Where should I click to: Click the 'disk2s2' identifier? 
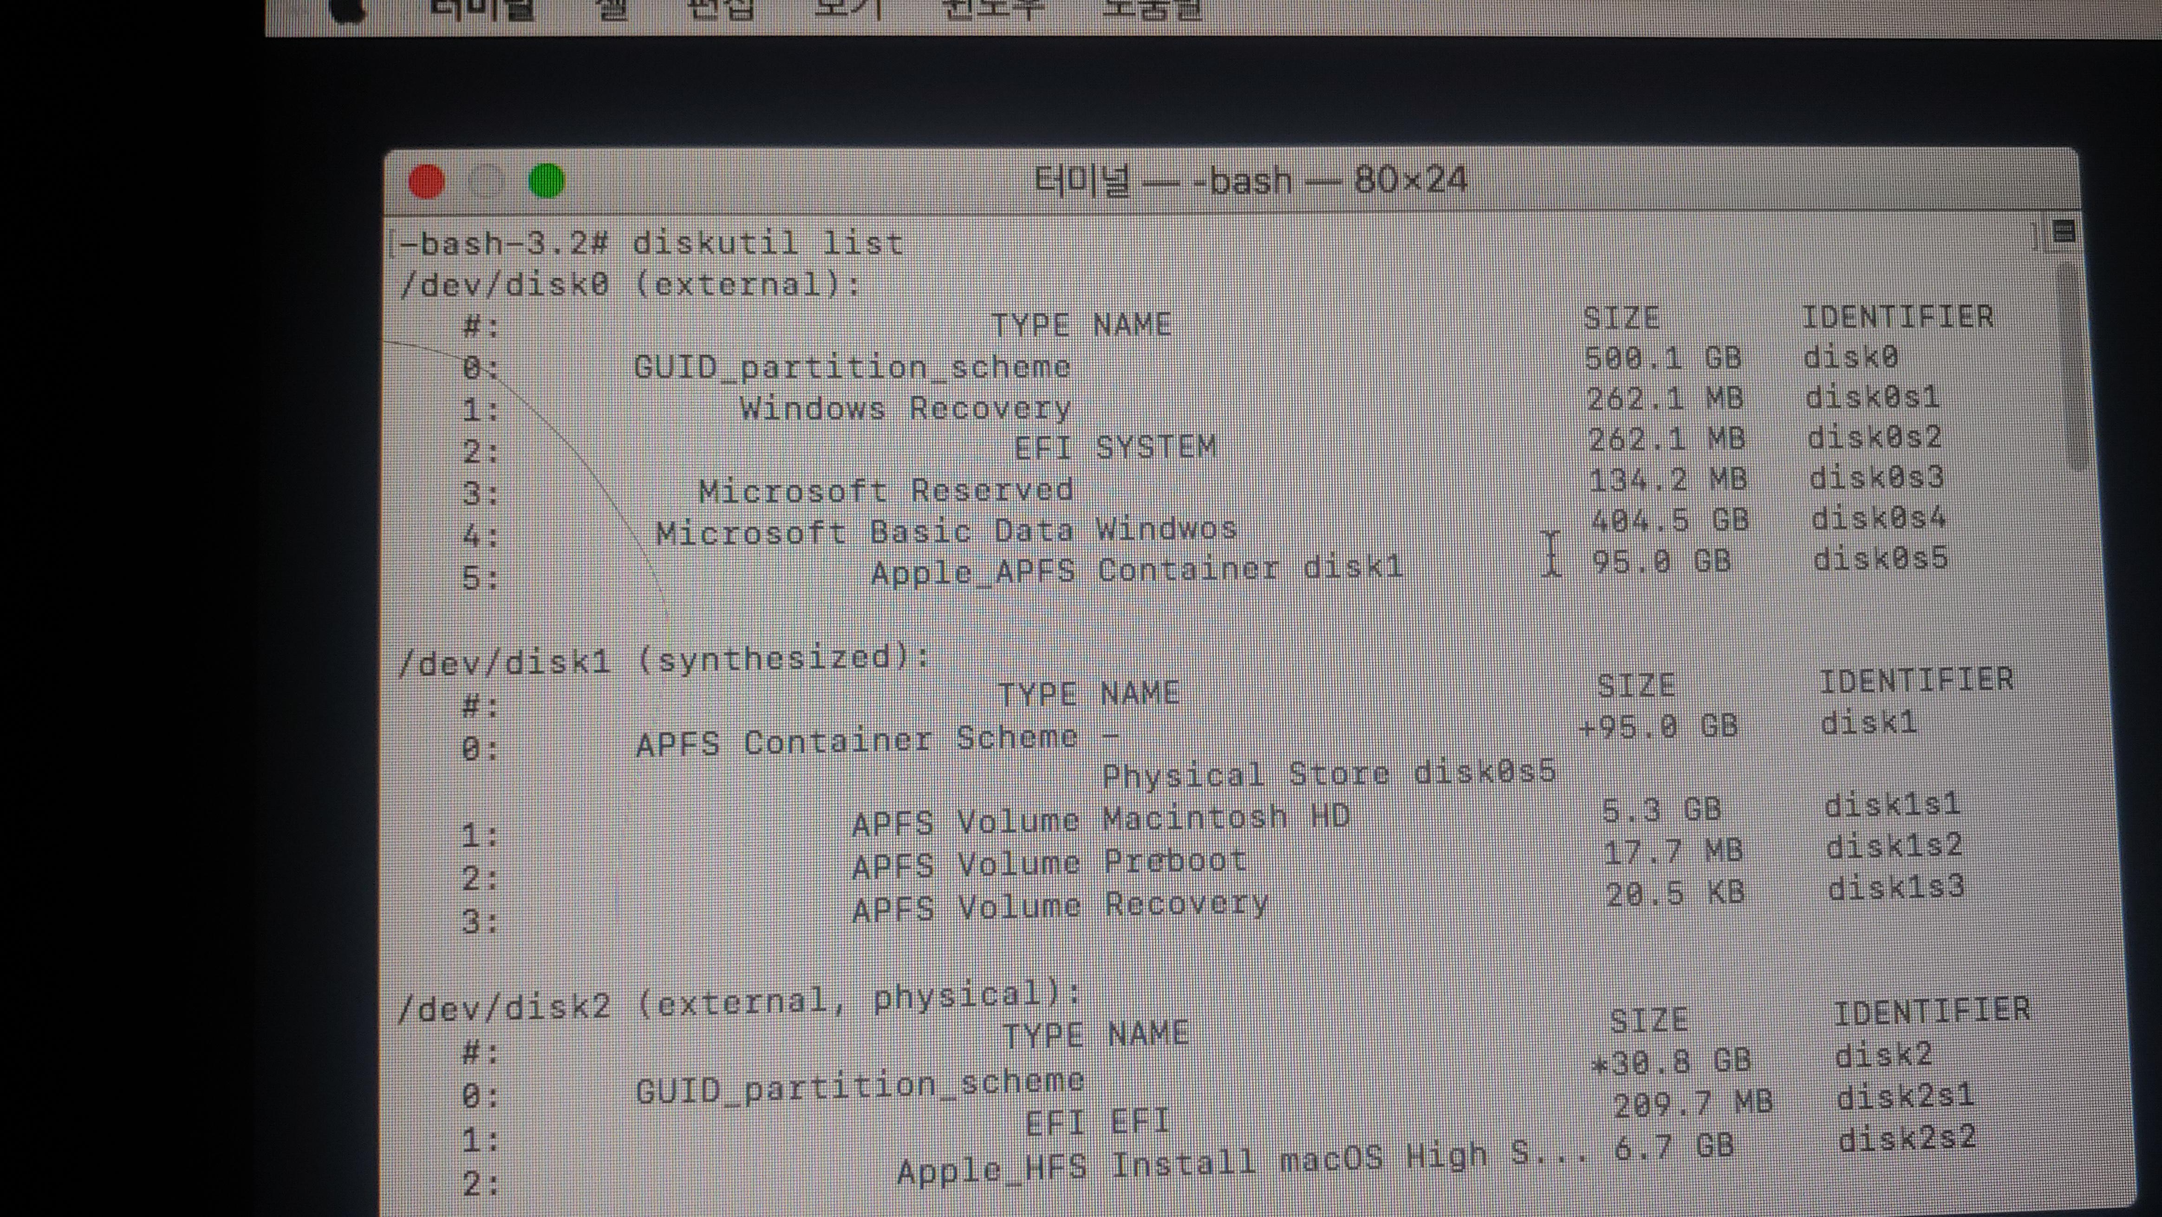click(1907, 1139)
